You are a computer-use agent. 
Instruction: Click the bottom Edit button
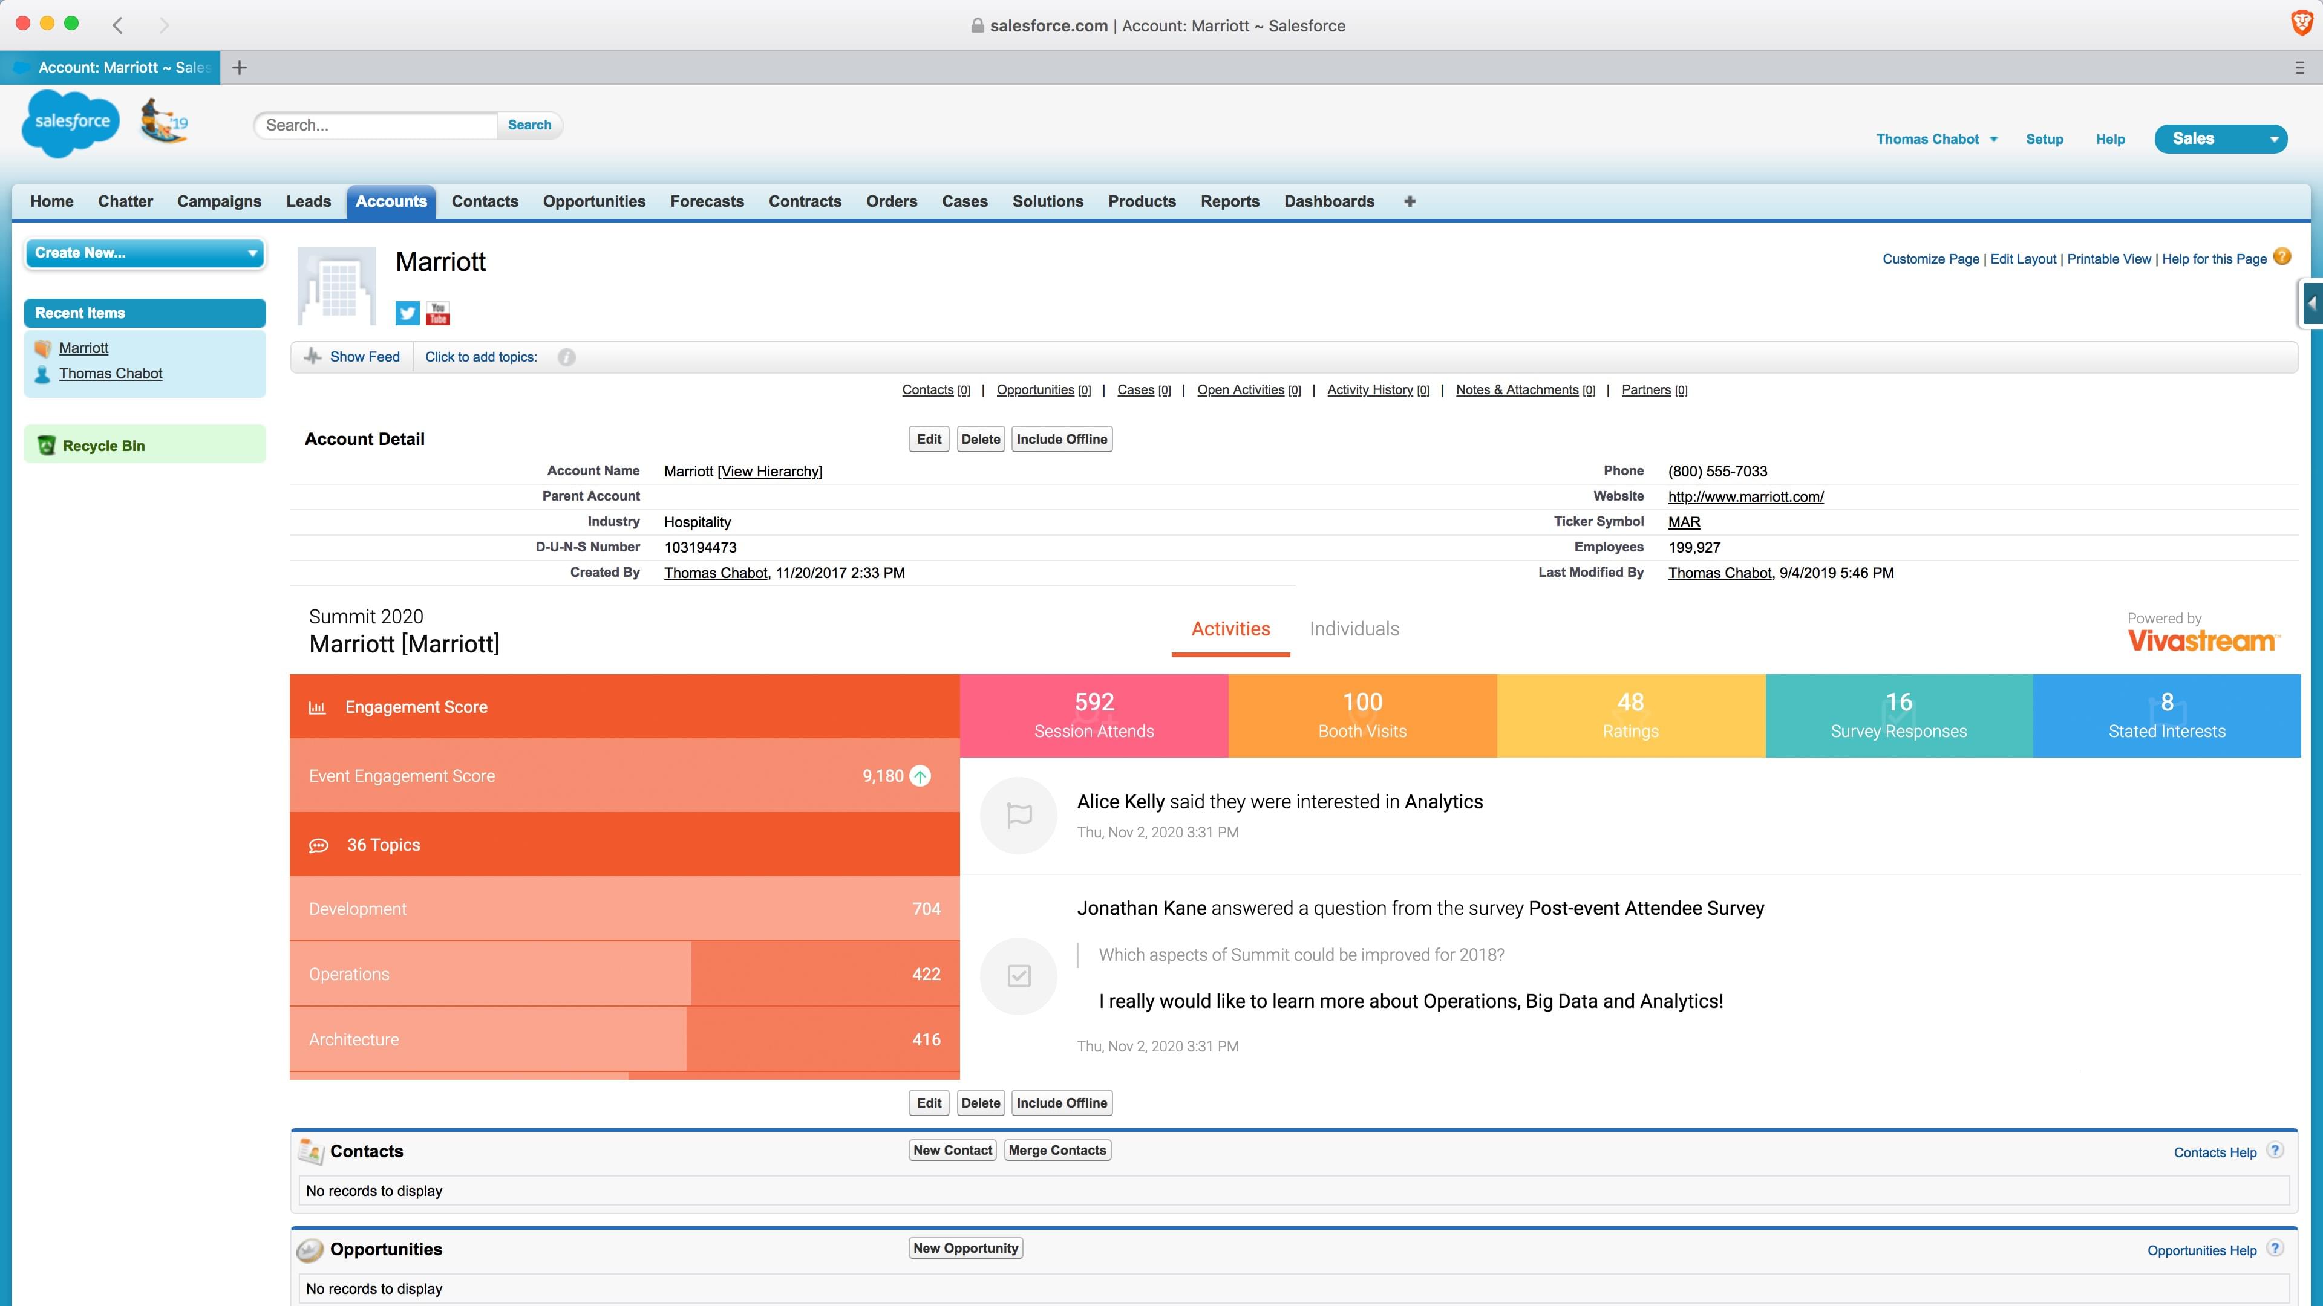(x=929, y=1102)
